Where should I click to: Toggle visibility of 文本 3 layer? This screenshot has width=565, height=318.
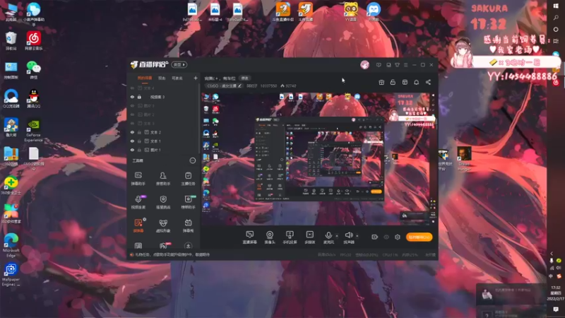tap(132, 123)
